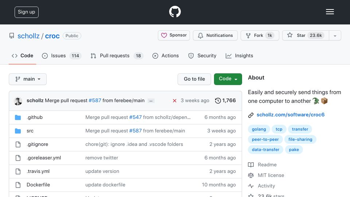Open pull request #547 link in .github row

coord(136,117)
